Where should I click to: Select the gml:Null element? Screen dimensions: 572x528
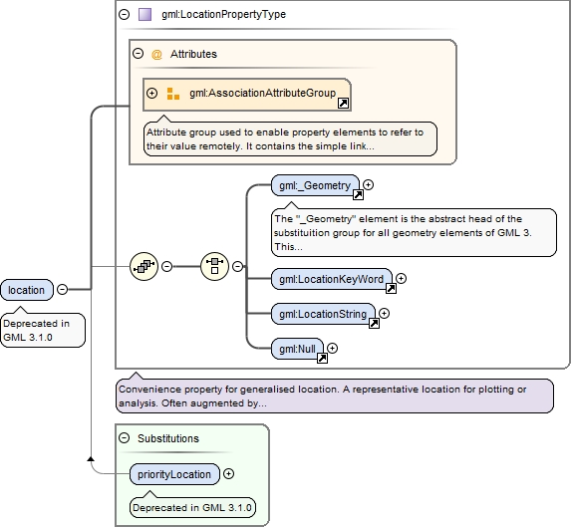tap(297, 349)
